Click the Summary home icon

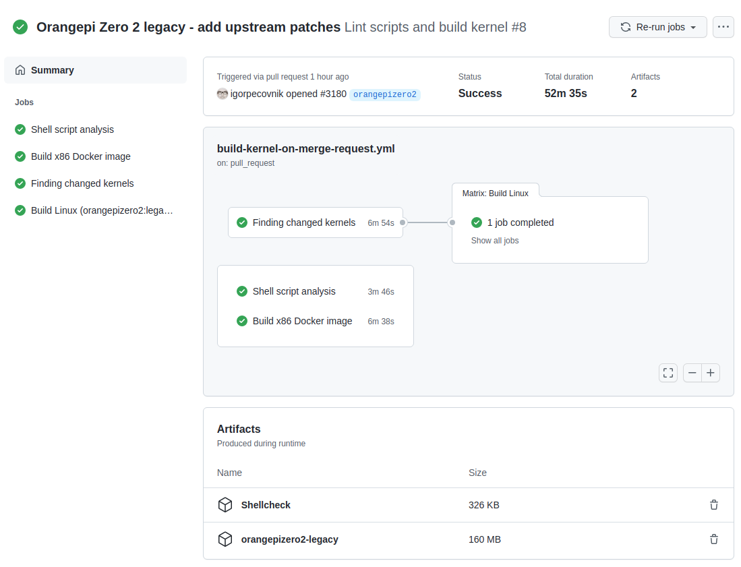click(x=20, y=70)
